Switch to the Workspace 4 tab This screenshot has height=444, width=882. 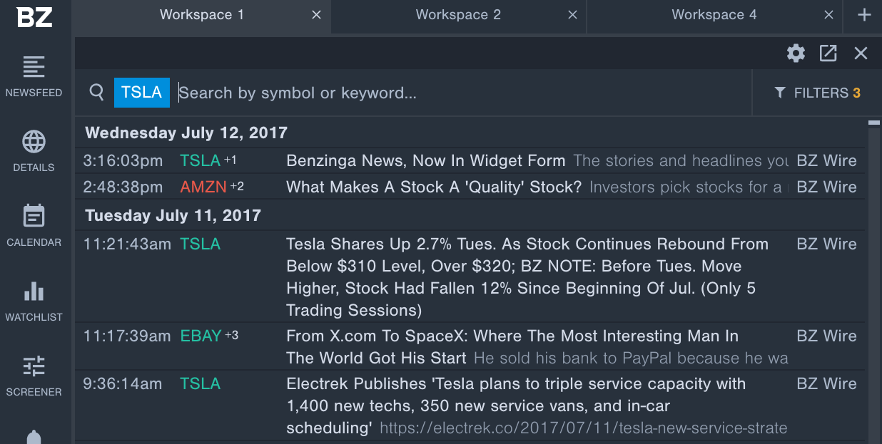pyautogui.click(x=714, y=15)
